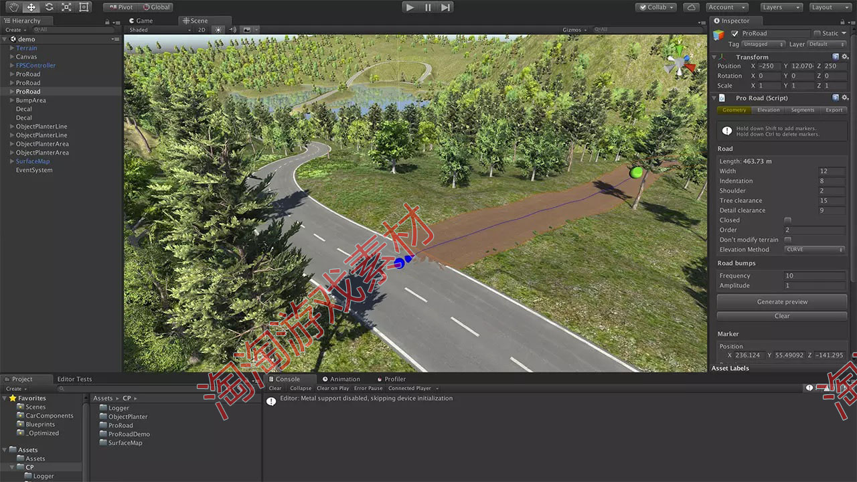Viewport: 857px width, 482px height.
Task: Toggle Pivot handle position
Action: click(x=121, y=7)
